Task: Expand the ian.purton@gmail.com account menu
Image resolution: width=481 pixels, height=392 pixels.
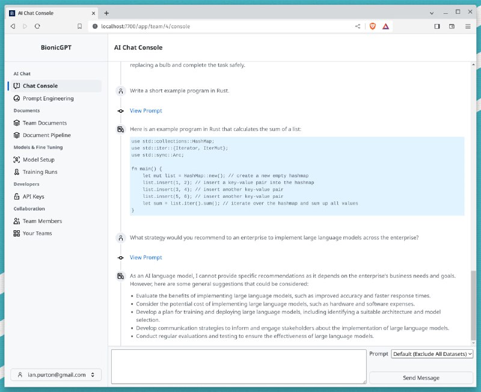Action: (x=56, y=375)
